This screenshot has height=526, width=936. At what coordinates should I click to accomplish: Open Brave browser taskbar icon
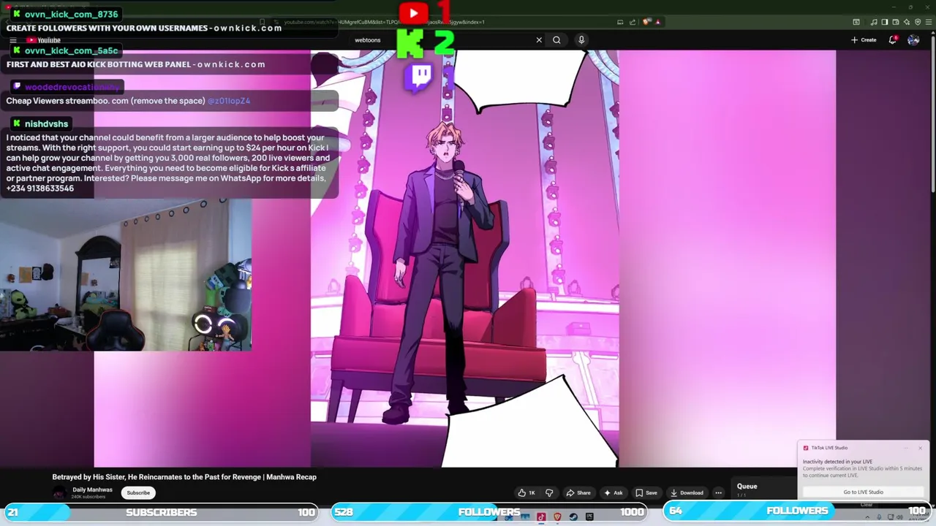click(x=557, y=517)
